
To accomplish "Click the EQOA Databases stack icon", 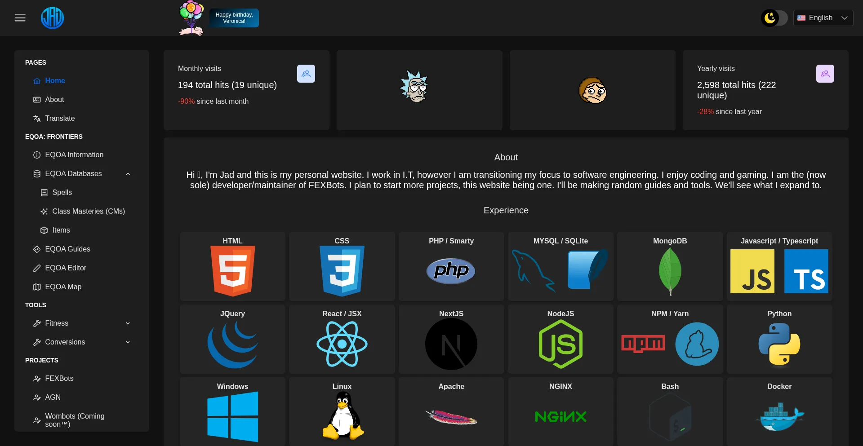I will click(37, 174).
